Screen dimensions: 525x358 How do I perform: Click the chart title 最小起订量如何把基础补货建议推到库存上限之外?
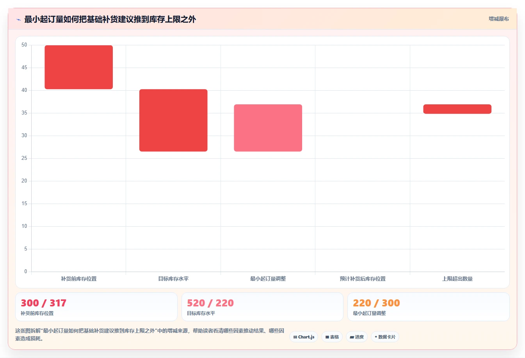click(110, 19)
